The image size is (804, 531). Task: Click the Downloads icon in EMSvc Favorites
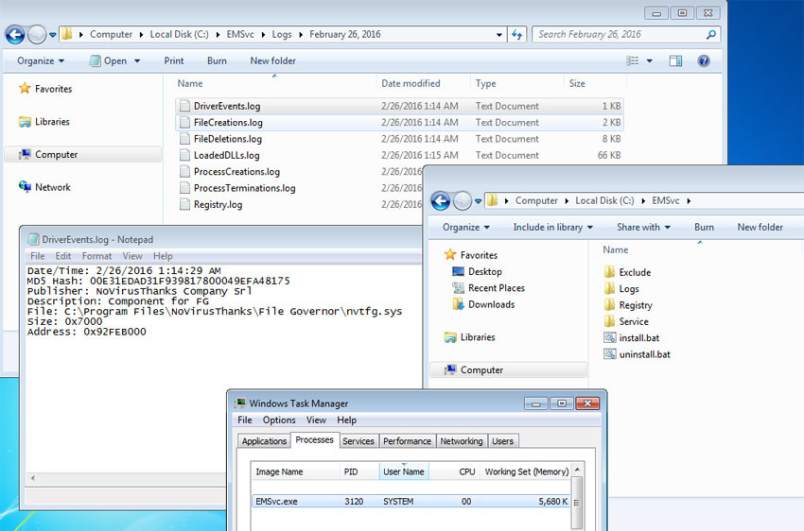click(x=458, y=304)
